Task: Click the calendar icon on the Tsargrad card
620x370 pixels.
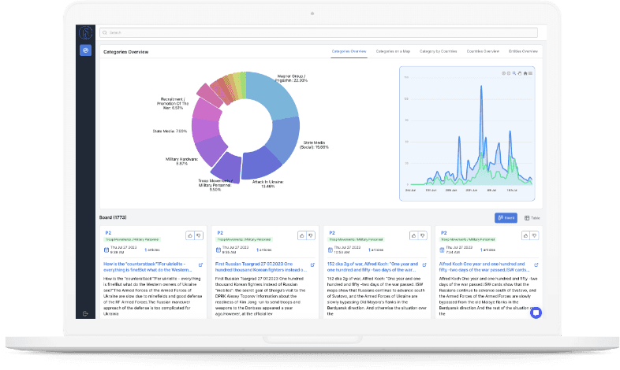Action: 218,250
